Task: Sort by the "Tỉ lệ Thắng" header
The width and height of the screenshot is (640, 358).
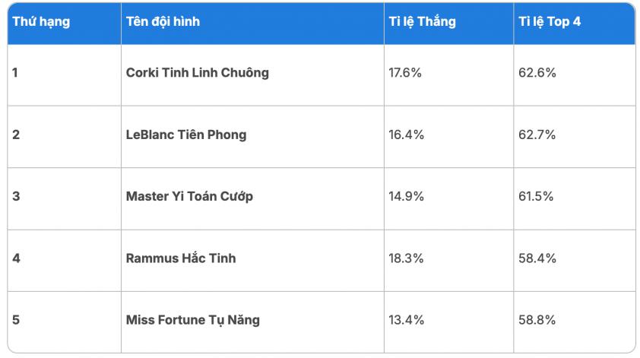Action: pyautogui.click(x=422, y=22)
